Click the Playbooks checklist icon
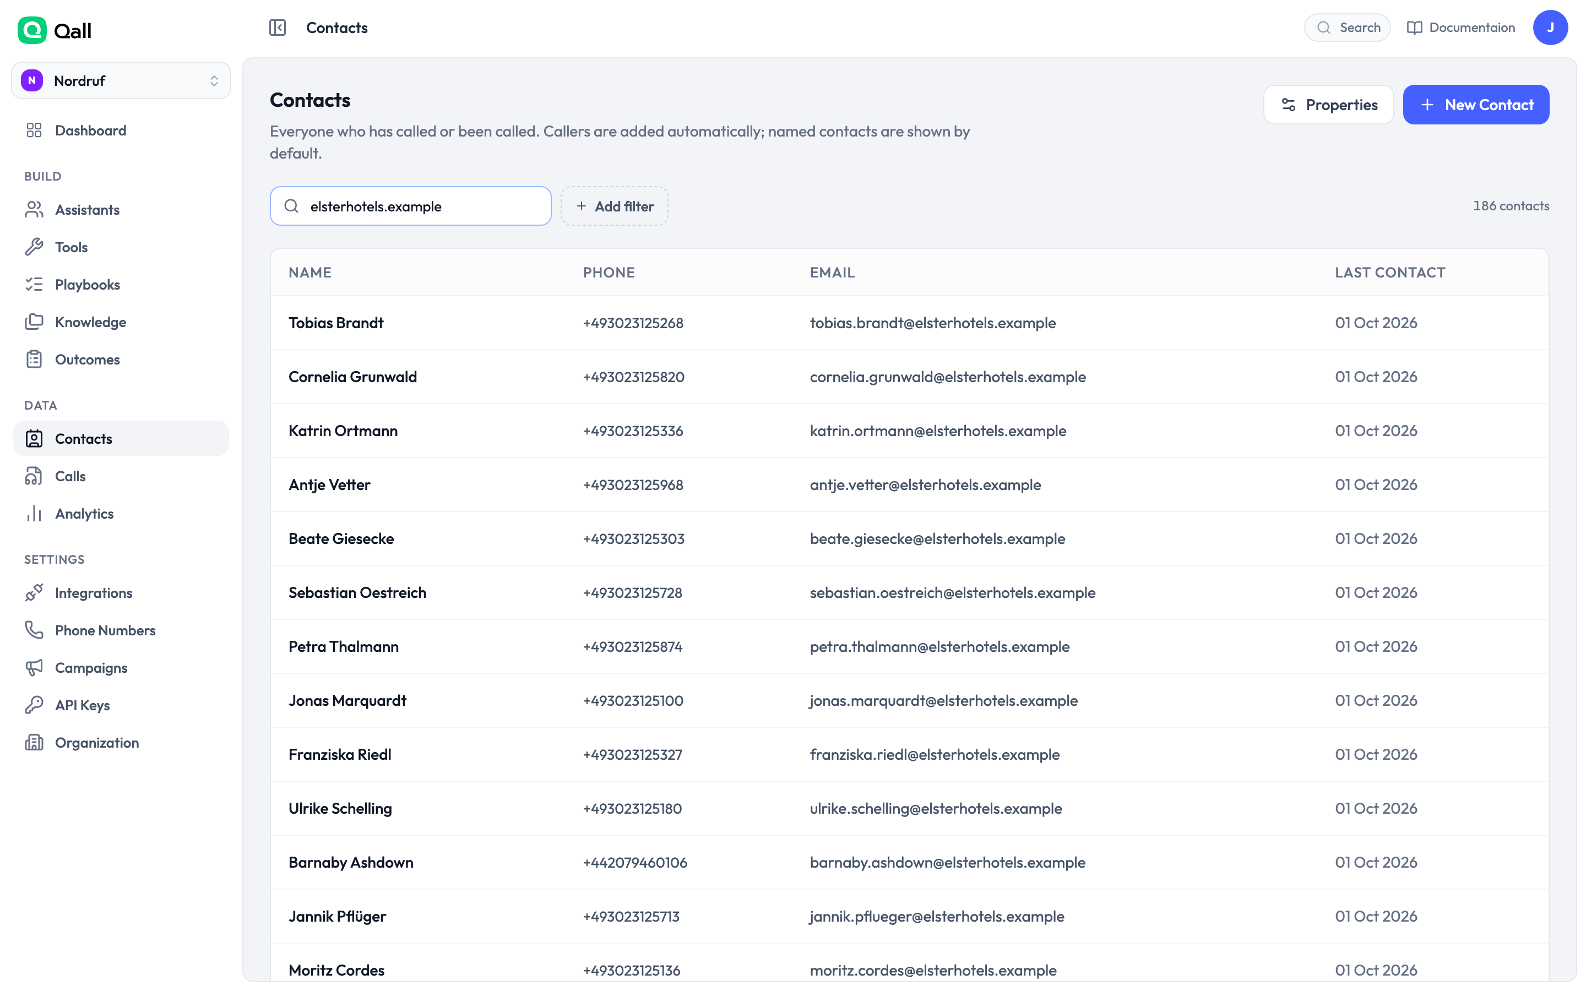Viewport: 1586px width, 991px height. coord(34,285)
